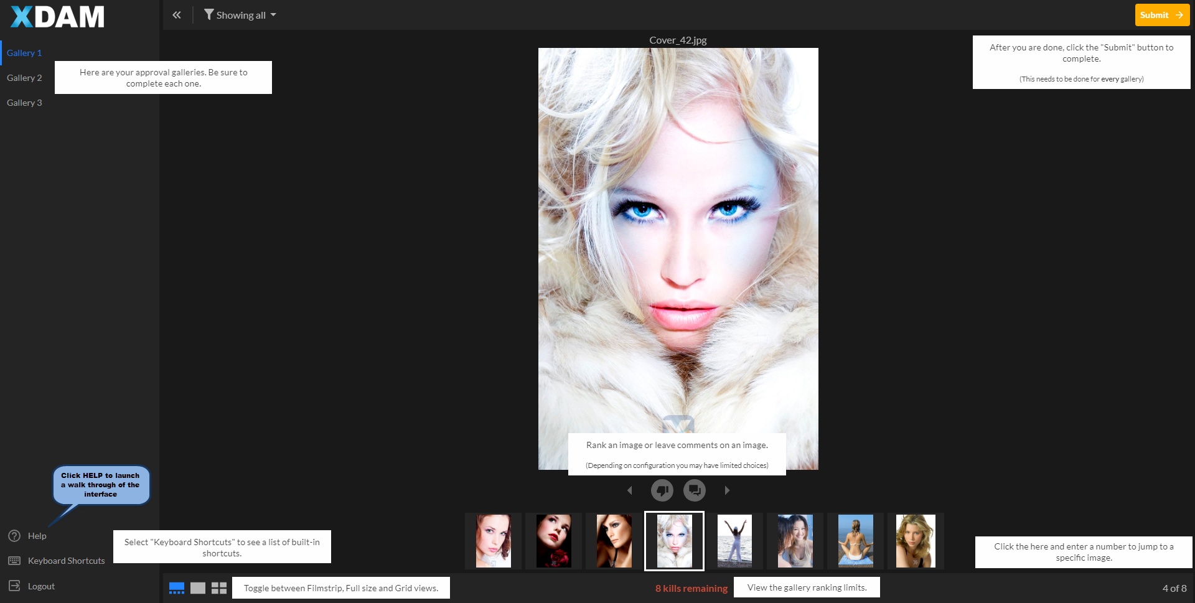The height and width of the screenshot is (603, 1195).
Task: Click the 4 of 8 image counter
Action: (x=1174, y=588)
